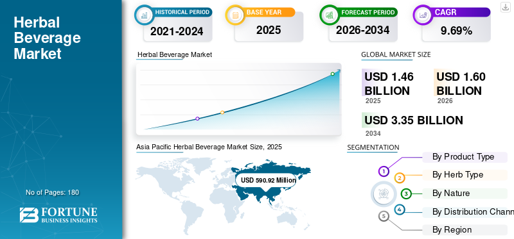
Task: Click the purple data point on chart
Action: pos(197,119)
